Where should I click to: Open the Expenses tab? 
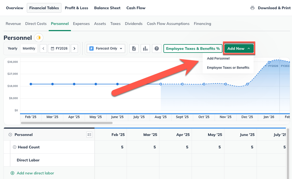point(81,24)
